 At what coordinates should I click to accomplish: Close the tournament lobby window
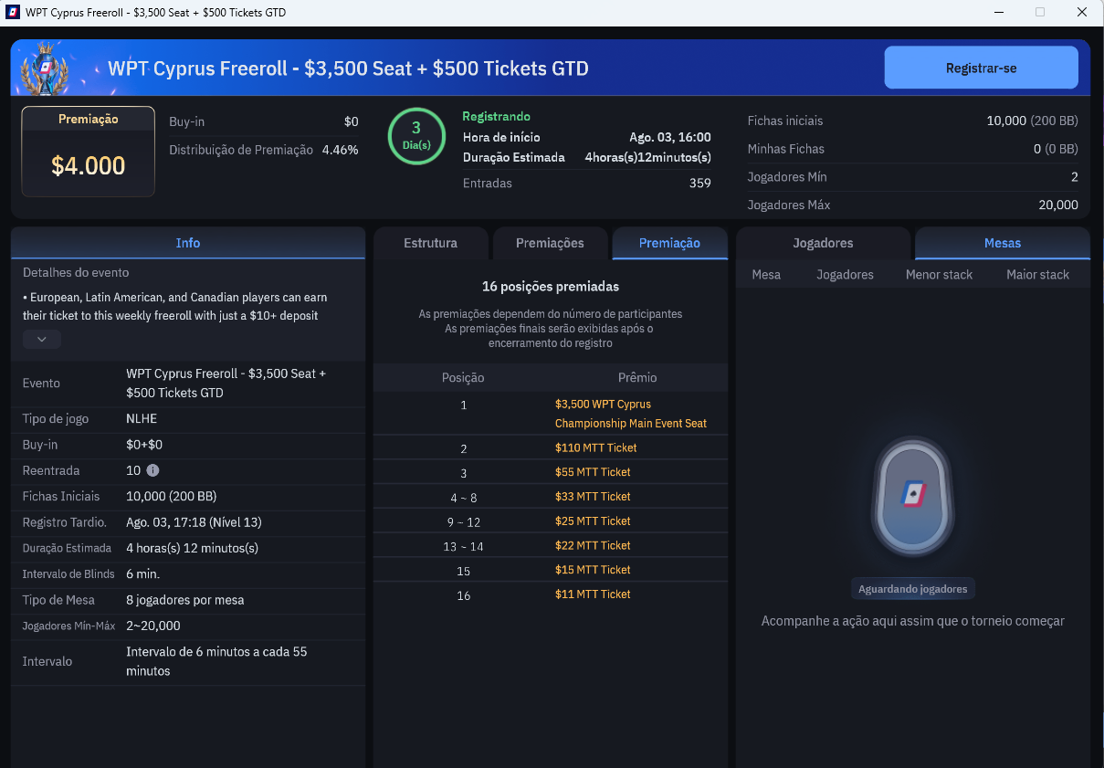tap(1082, 13)
